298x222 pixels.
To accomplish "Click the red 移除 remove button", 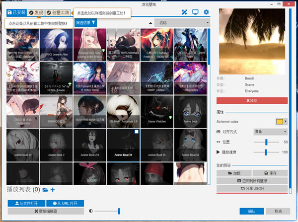I will coord(252,100).
